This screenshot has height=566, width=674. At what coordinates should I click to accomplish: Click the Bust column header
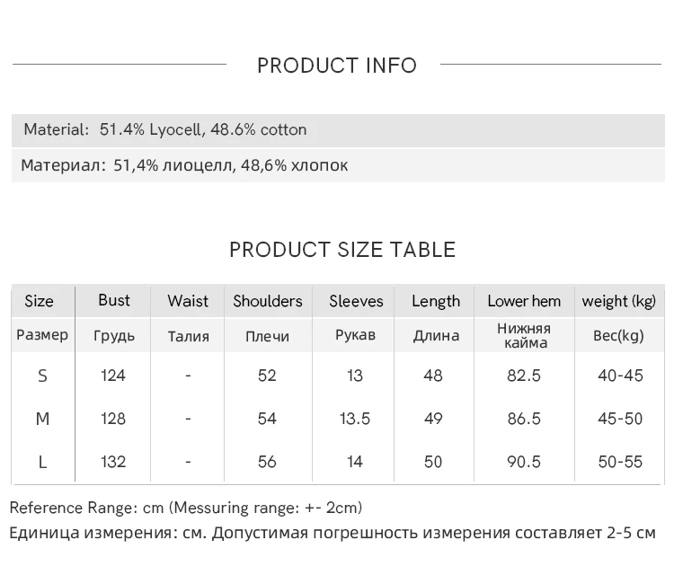click(x=114, y=300)
